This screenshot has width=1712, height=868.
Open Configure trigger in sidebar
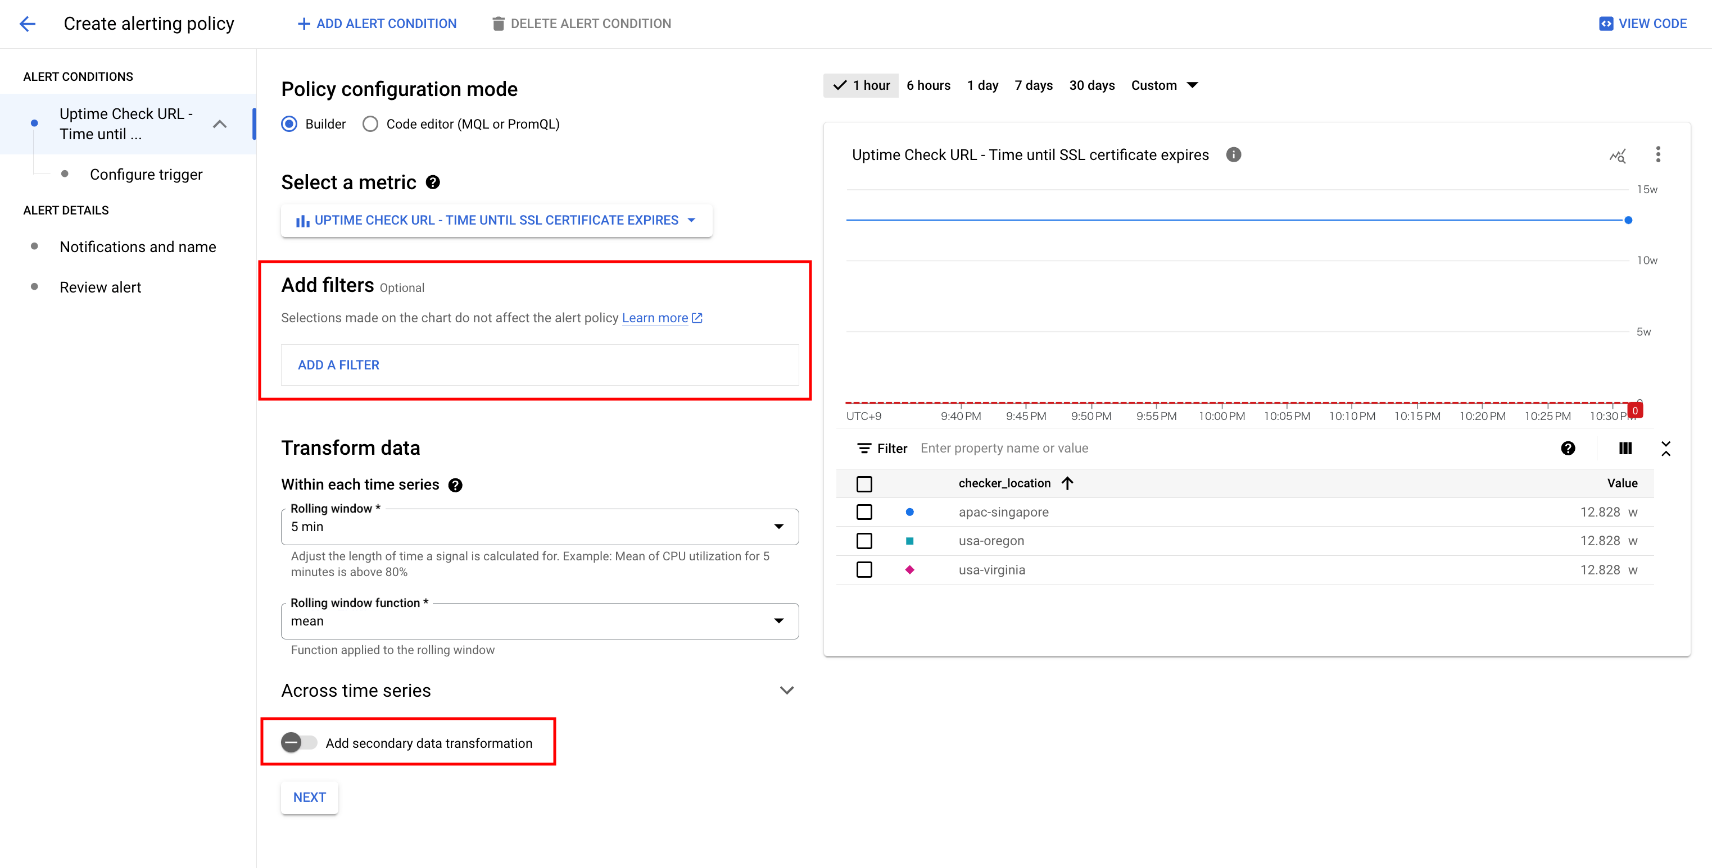[x=146, y=175]
